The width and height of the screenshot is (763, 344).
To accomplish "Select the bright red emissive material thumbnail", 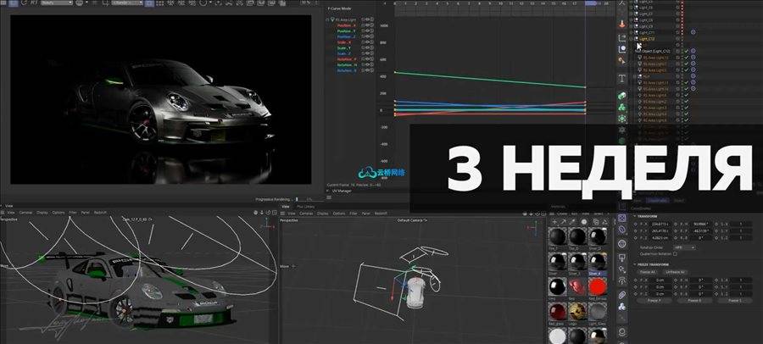I will coord(598,287).
